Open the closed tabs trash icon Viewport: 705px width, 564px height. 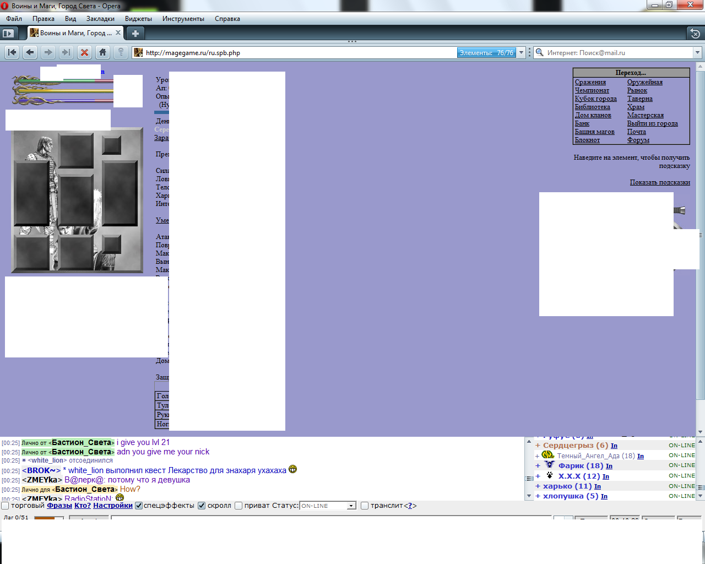coord(695,33)
